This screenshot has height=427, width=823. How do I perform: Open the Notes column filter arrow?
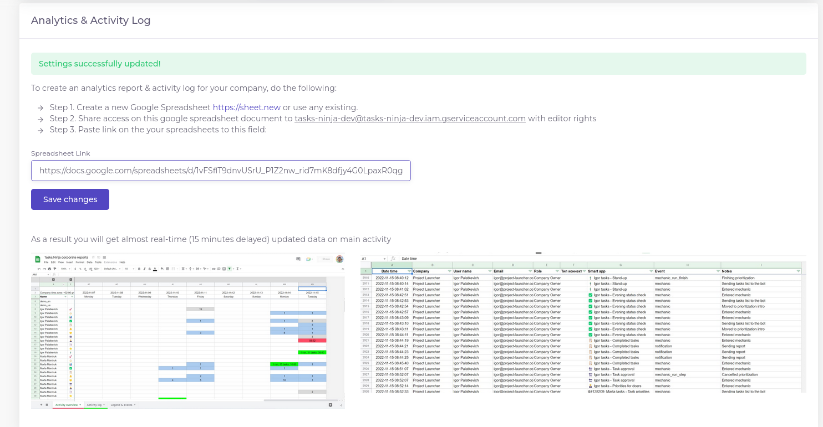(x=798, y=271)
